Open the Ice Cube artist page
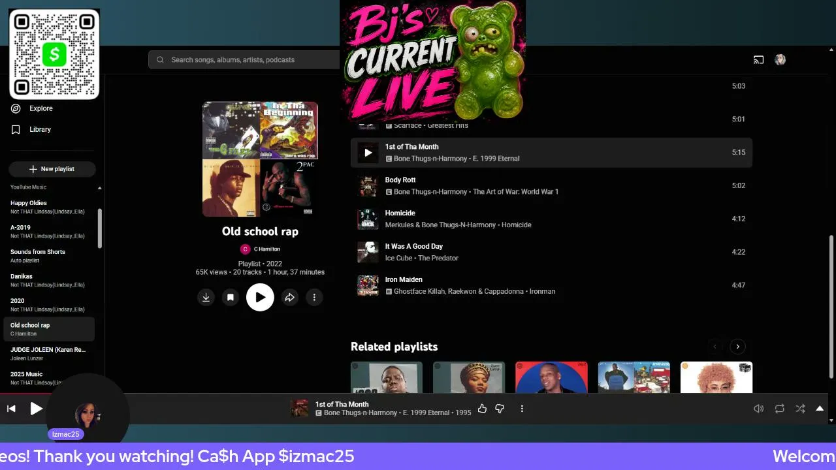This screenshot has width=836, height=470. 398,258
